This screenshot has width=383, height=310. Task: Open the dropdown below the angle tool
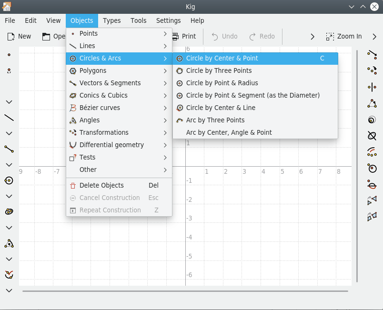[x=9, y=259]
